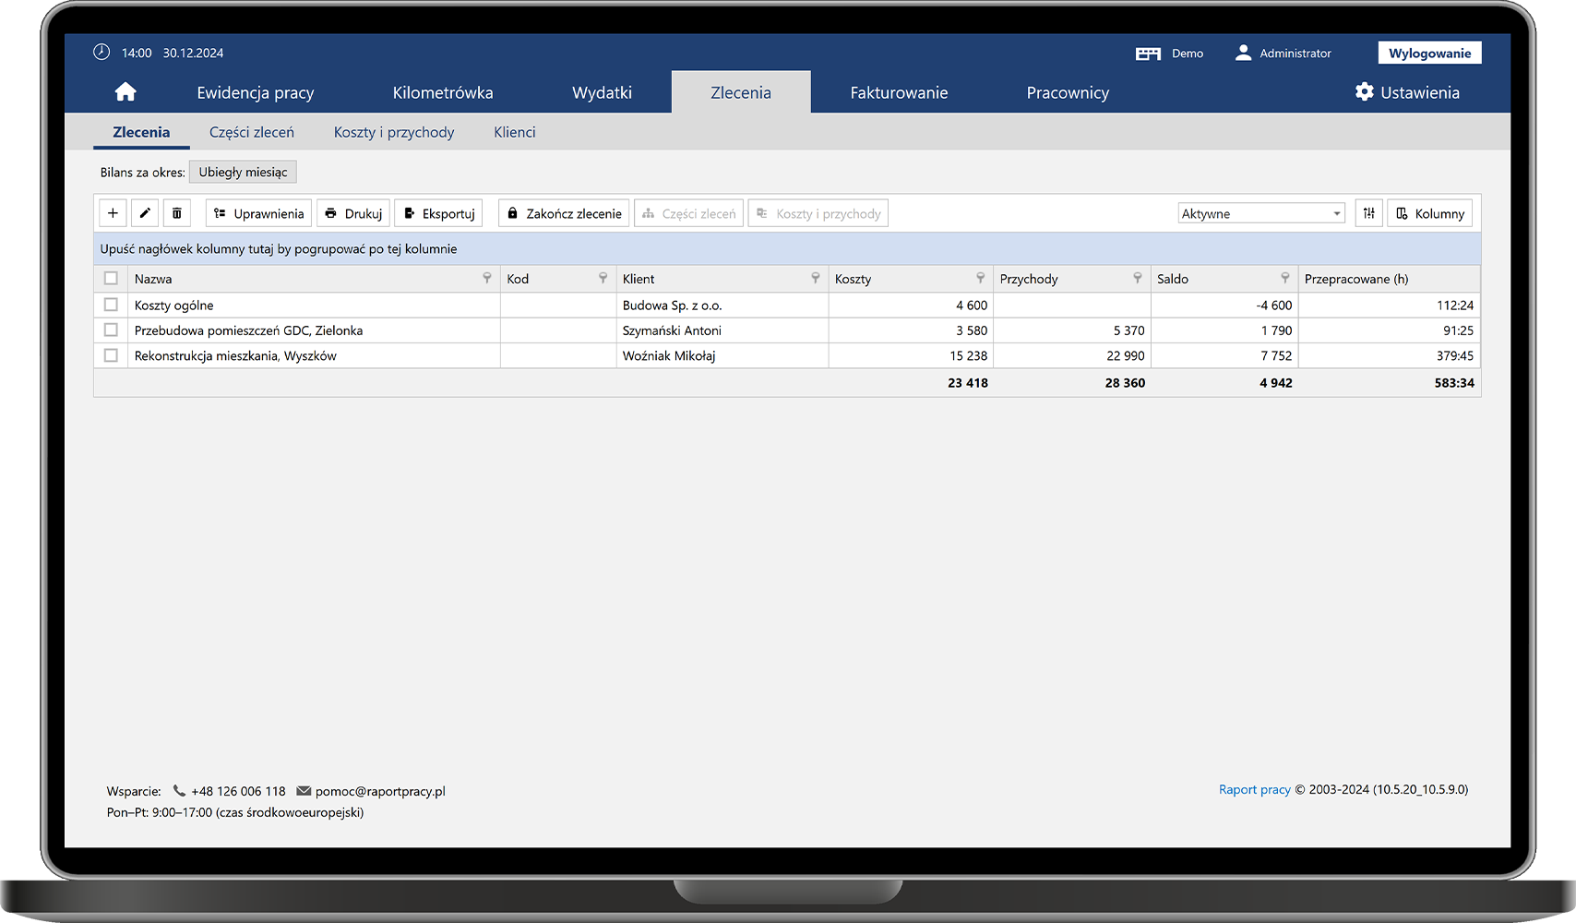Click the Ubiegły miesiąc period selector
This screenshot has height=923, width=1576.
point(243,172)
